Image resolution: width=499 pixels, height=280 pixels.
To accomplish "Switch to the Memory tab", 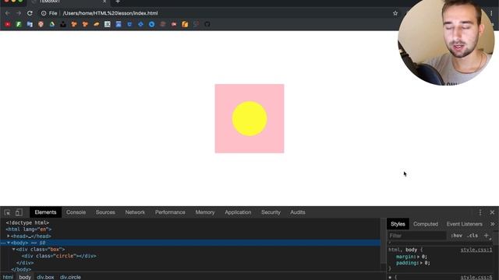I will click(x=205, y=212).
